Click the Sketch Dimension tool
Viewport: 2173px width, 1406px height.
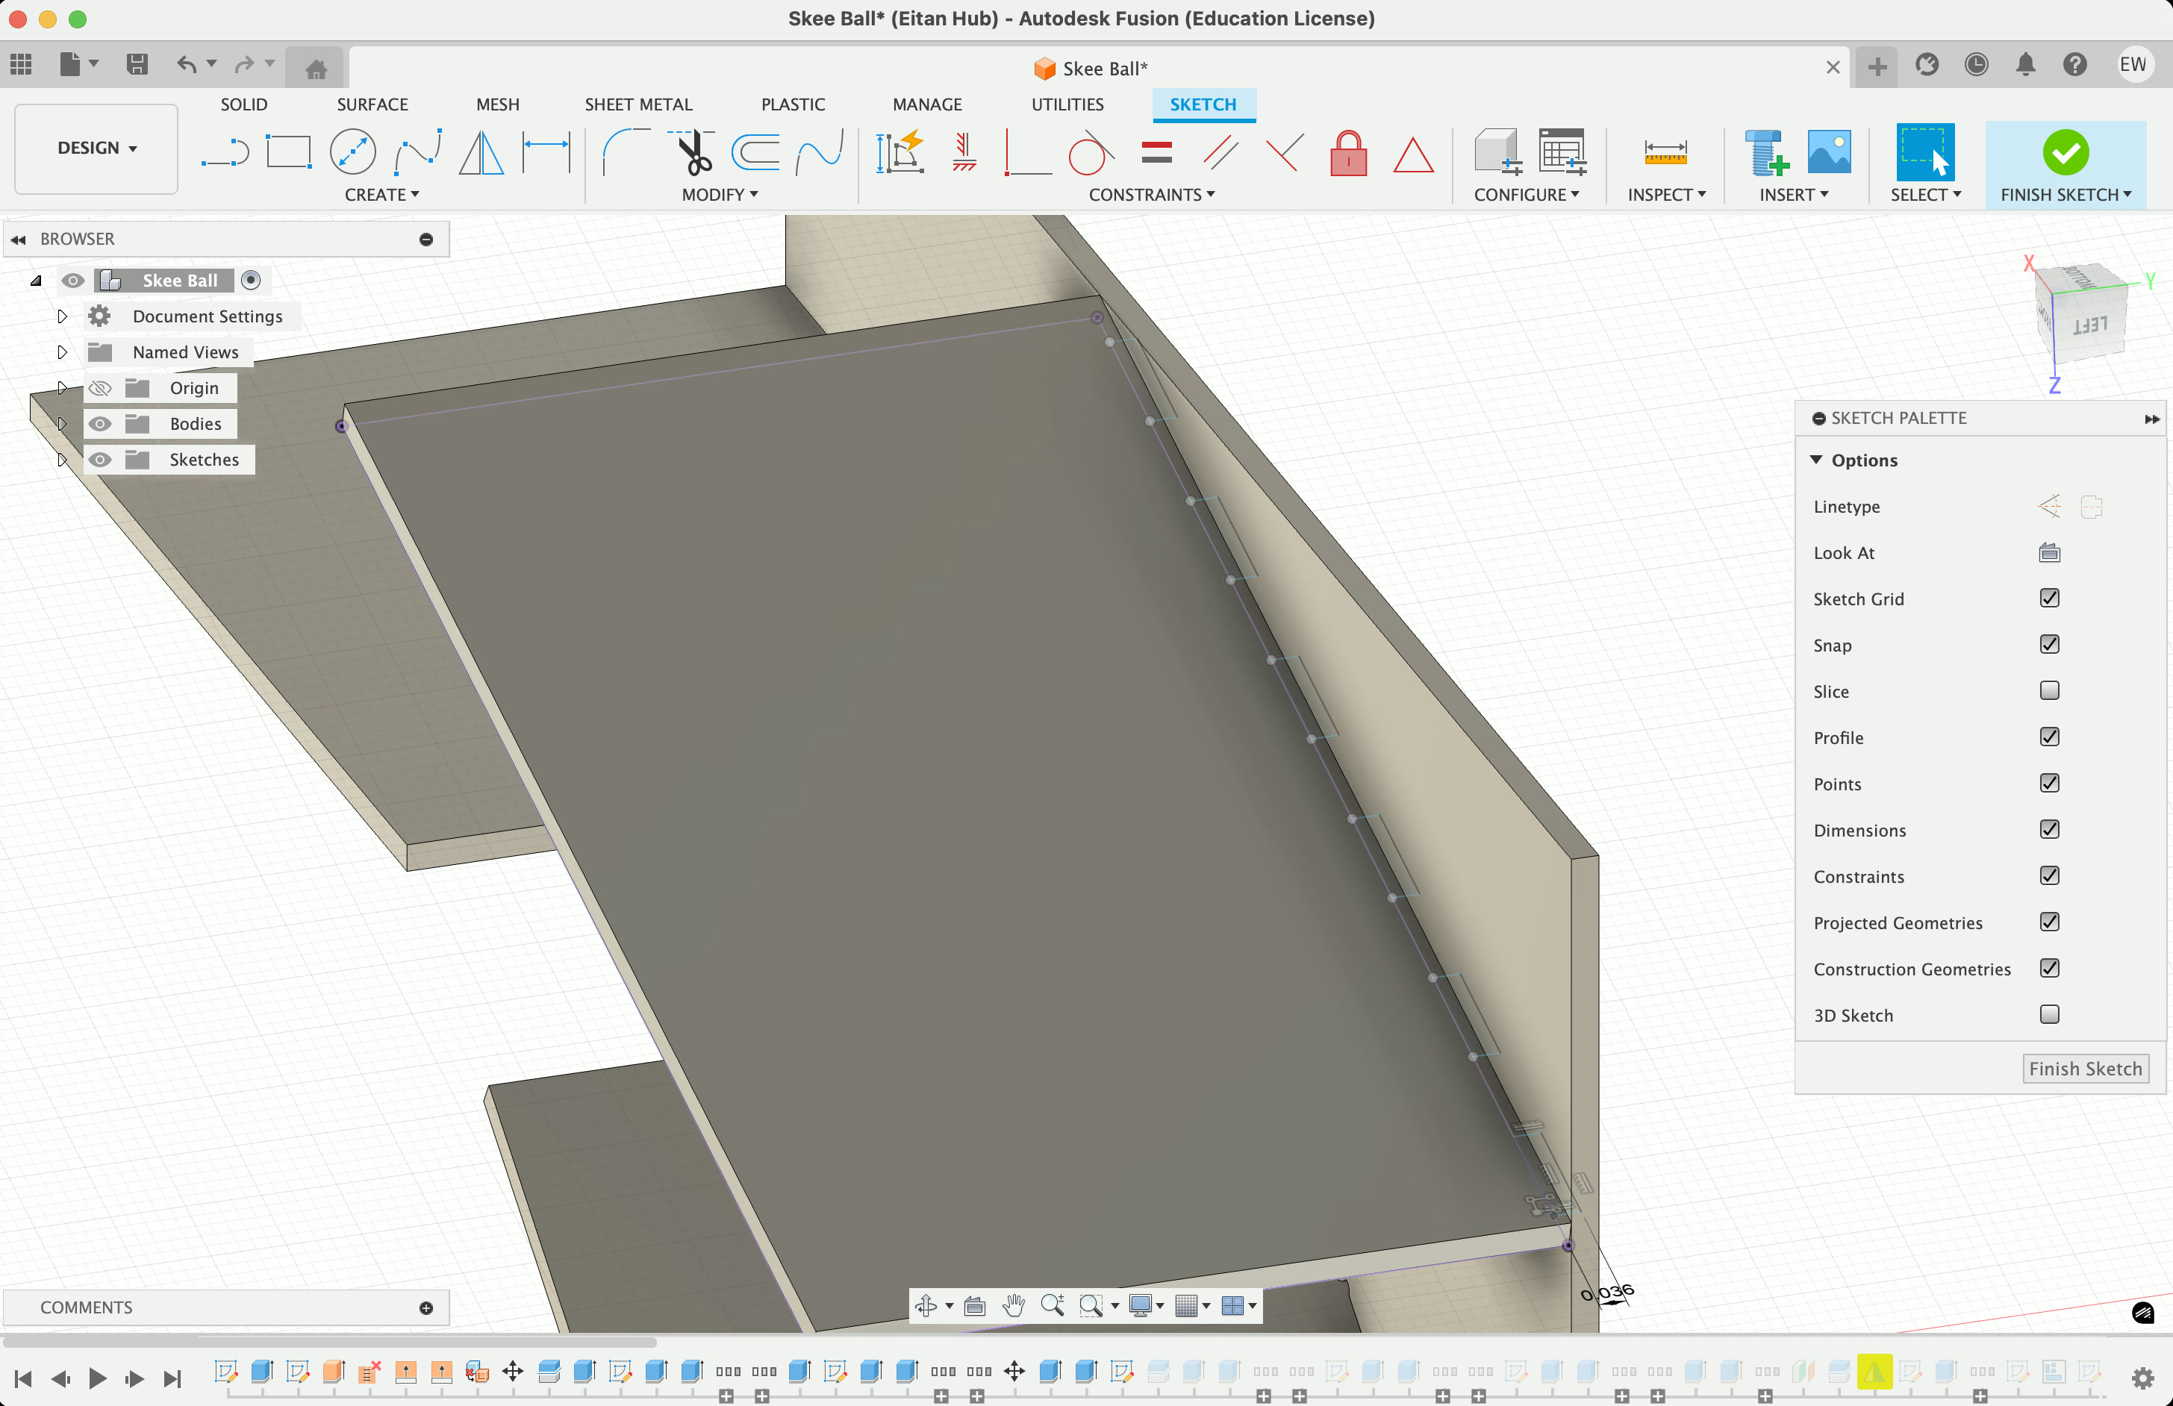pyautogui.click(x=546, y=152)
